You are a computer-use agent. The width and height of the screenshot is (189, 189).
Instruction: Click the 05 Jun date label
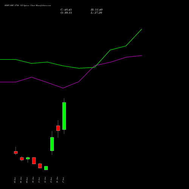pos(15,180)
